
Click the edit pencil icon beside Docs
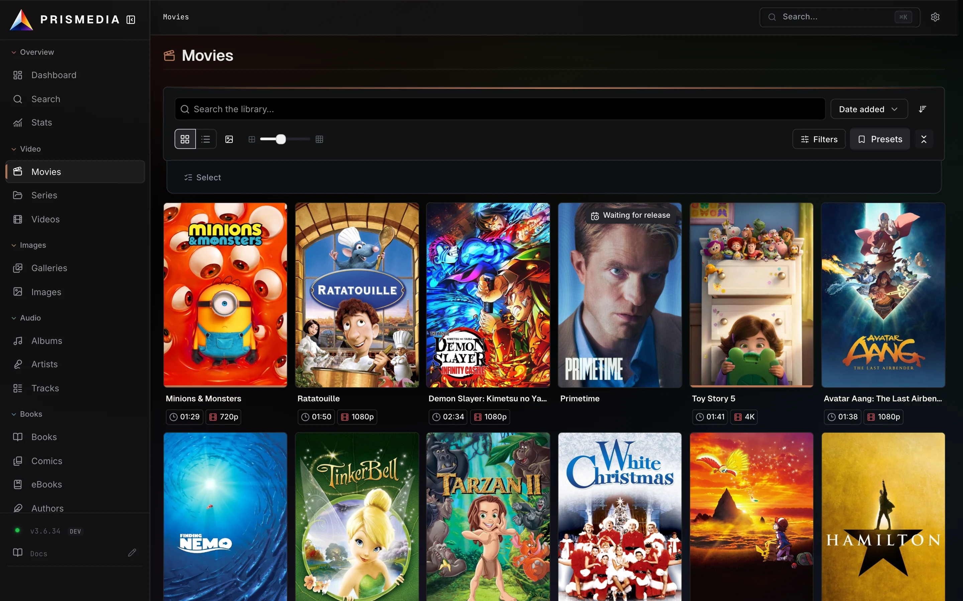[x=132, y=553]
